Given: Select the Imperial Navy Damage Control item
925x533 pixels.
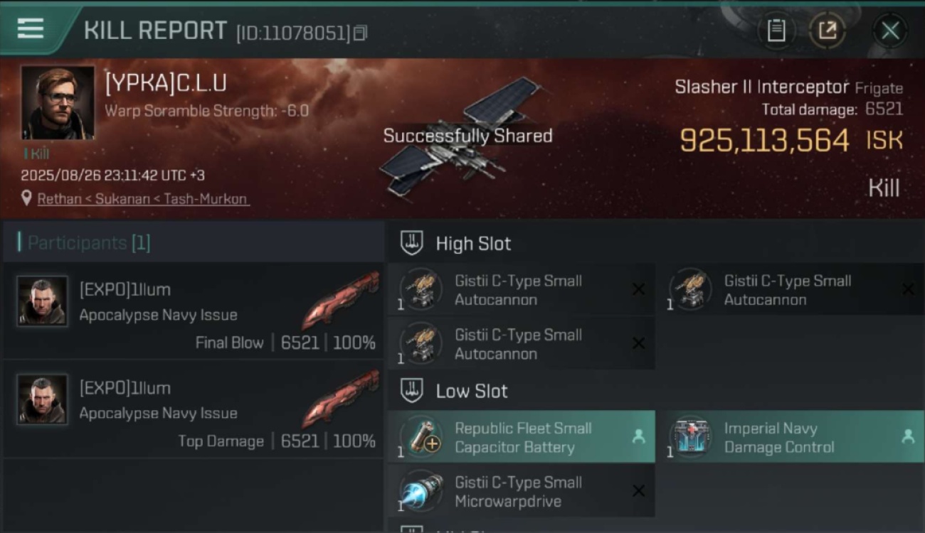Looking at the screenshot, I should click(791, 437).
